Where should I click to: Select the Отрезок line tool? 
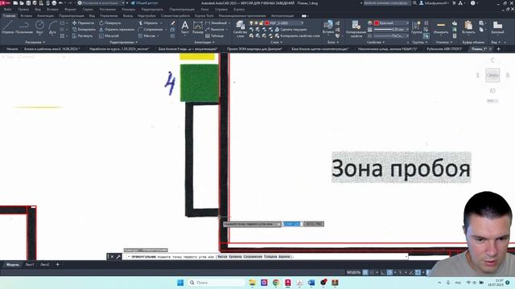click(x=7, y=27)
